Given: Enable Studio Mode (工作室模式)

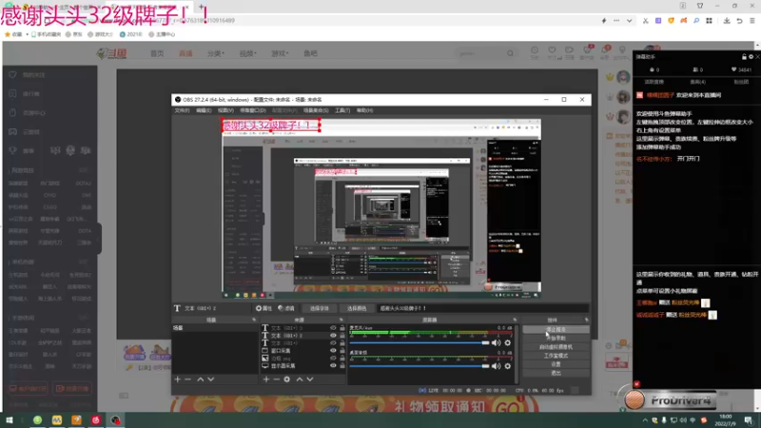Looking at the screenshot, I should (x=556, y=356).
